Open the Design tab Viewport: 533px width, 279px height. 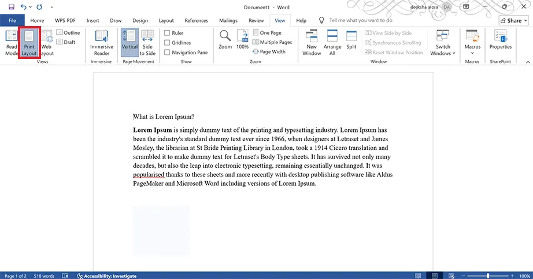point(140,20)
